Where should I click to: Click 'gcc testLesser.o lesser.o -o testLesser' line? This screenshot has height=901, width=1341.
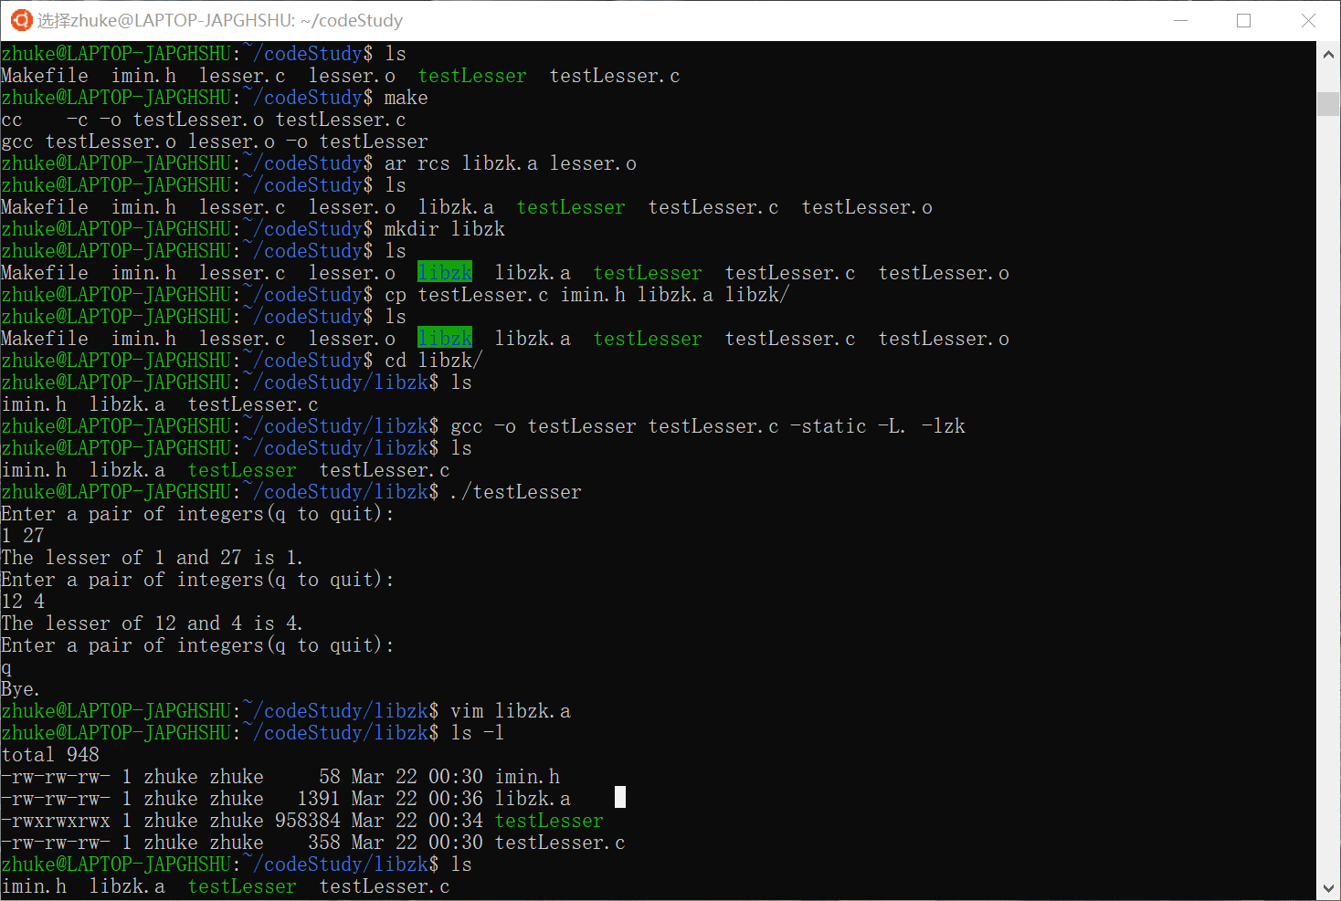(215, 141)
